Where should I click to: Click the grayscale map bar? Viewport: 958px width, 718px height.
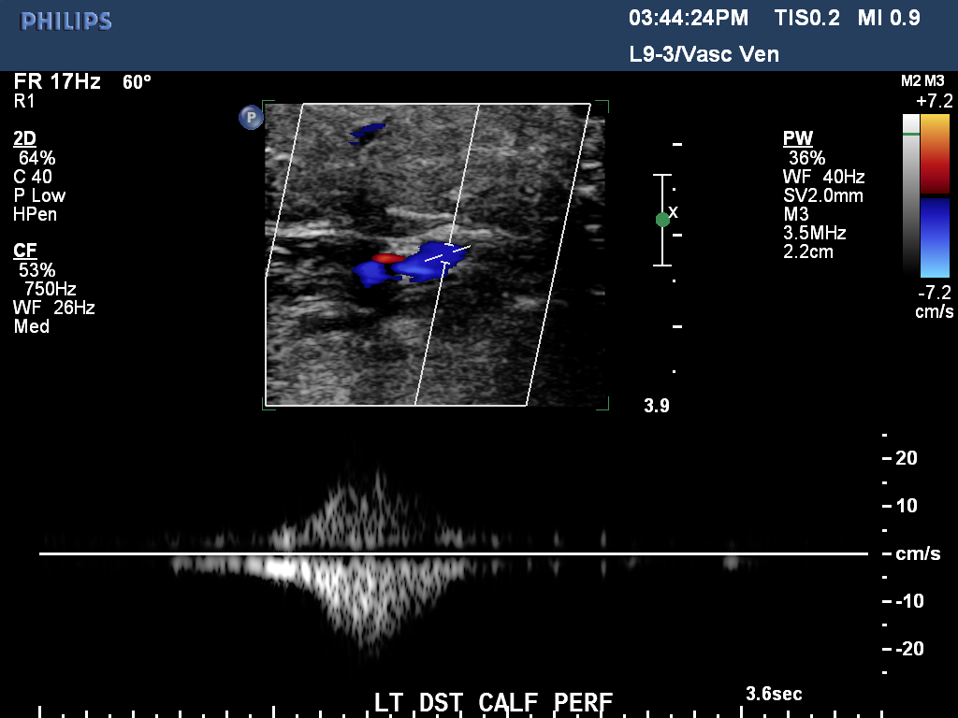coord(910,196)
